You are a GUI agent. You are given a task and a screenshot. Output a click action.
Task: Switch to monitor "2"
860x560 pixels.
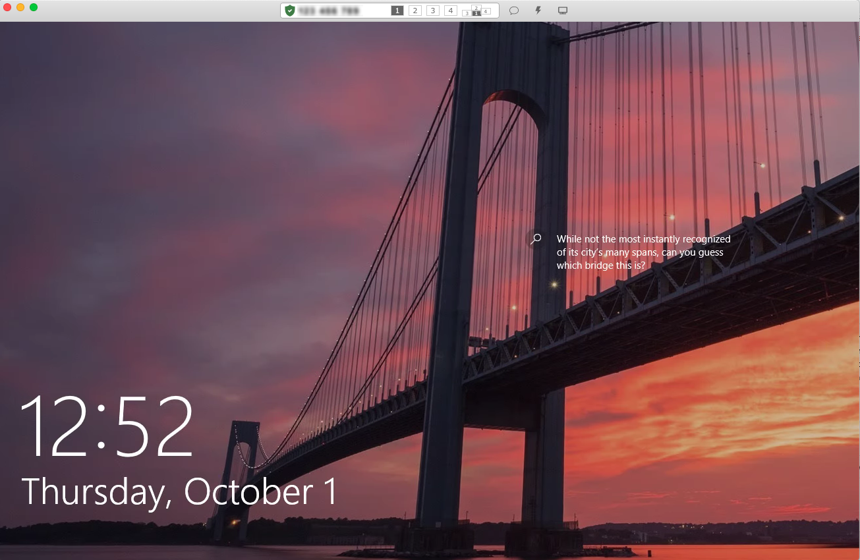(415, 10)
